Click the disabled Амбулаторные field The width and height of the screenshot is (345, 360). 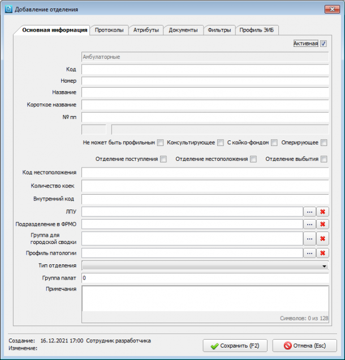(205, 57)
